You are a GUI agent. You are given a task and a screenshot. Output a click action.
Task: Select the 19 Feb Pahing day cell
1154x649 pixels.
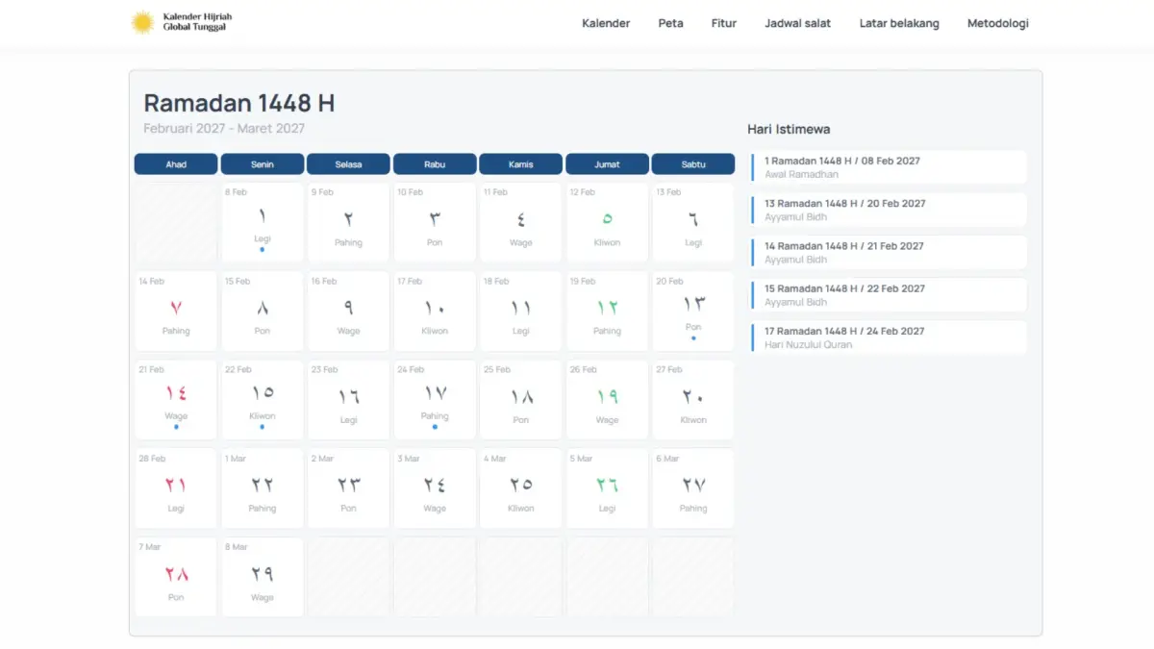point(607,312)
